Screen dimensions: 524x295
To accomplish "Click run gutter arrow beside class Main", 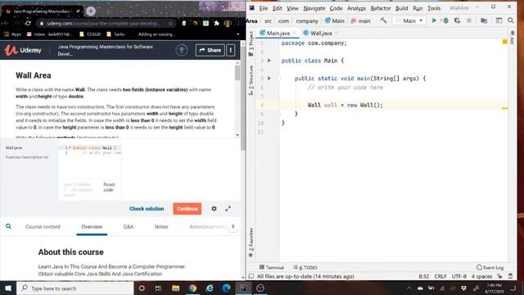I will click(x=269, y=61).
